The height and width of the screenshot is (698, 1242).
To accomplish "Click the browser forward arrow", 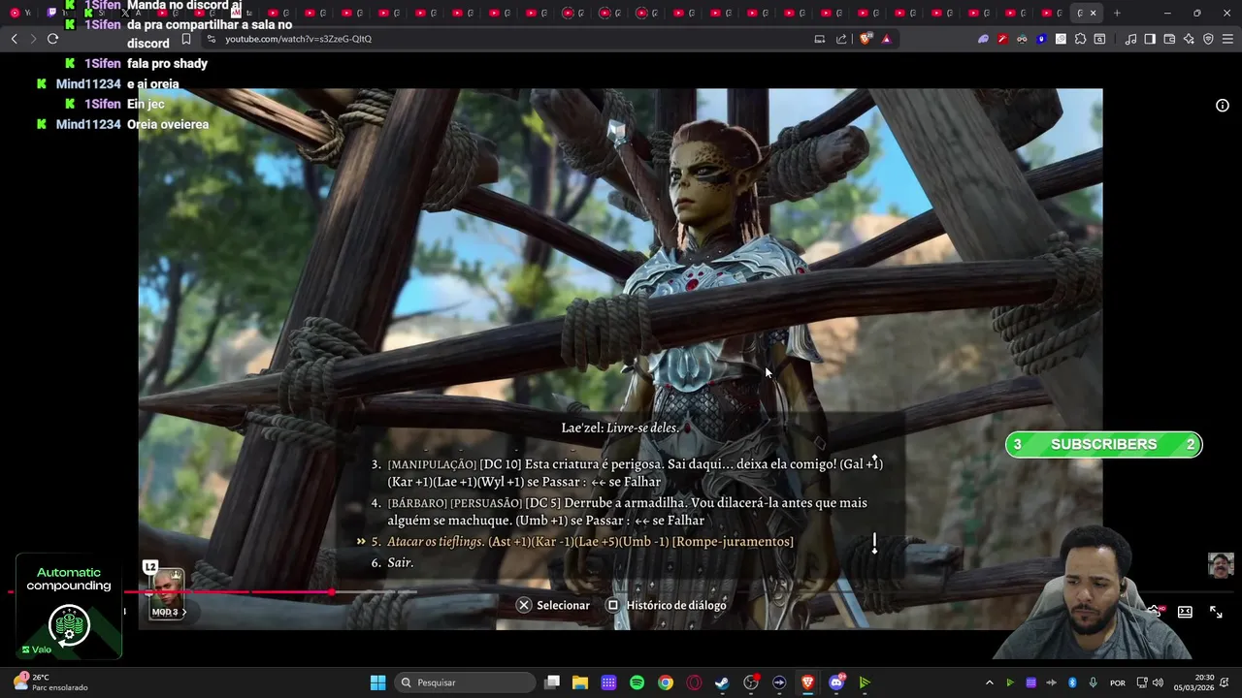I will pyautogui.click(x=33, y=39).
